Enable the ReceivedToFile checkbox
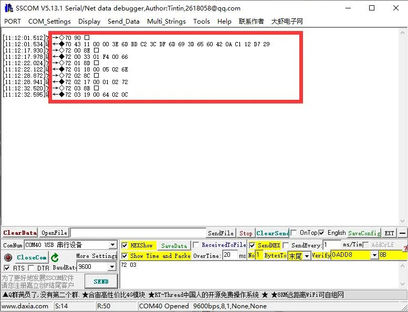 click(196, 245)
